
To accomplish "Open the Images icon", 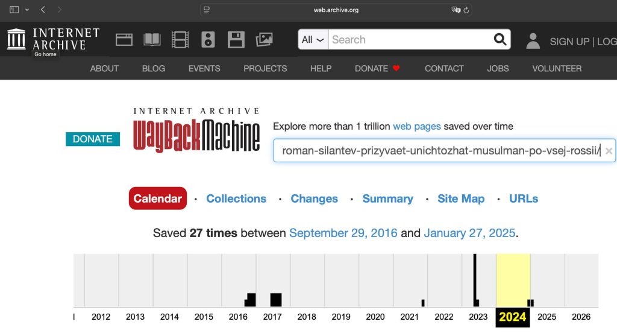I will [264, 39].
